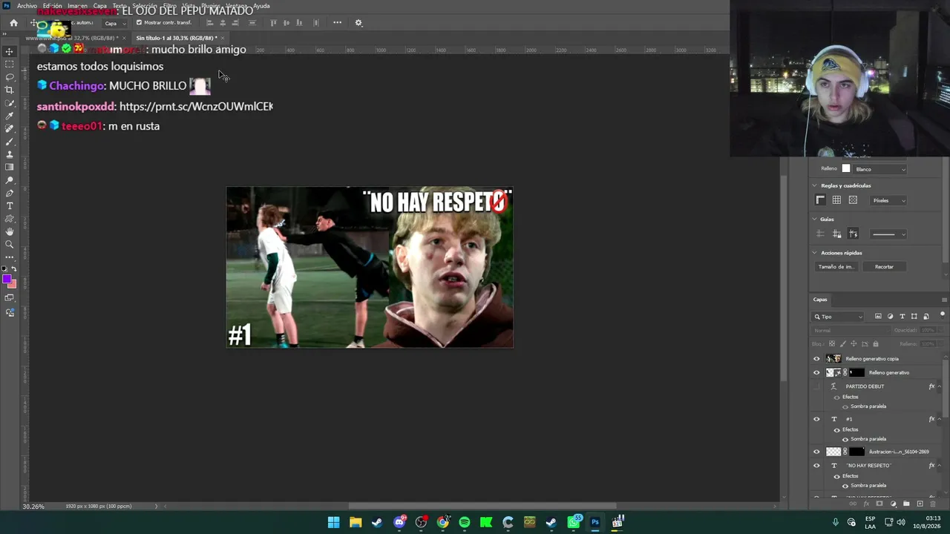950x534 pixels.
Task: Select the Lasso tool
Action: point(10,77)
